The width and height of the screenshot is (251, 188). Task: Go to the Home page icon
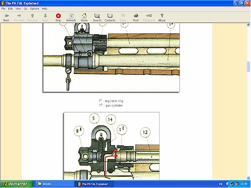[x=84, y=18]
